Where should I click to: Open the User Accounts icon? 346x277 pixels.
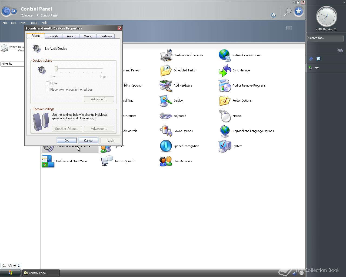(x=166, y=161)
